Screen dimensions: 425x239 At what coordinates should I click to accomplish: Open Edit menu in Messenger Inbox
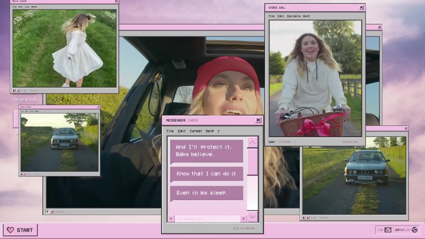pyautogui.click(x=182, y=131)
